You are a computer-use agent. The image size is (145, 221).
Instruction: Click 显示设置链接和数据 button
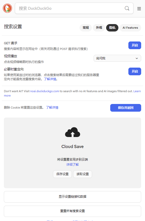tap(73, 197)
